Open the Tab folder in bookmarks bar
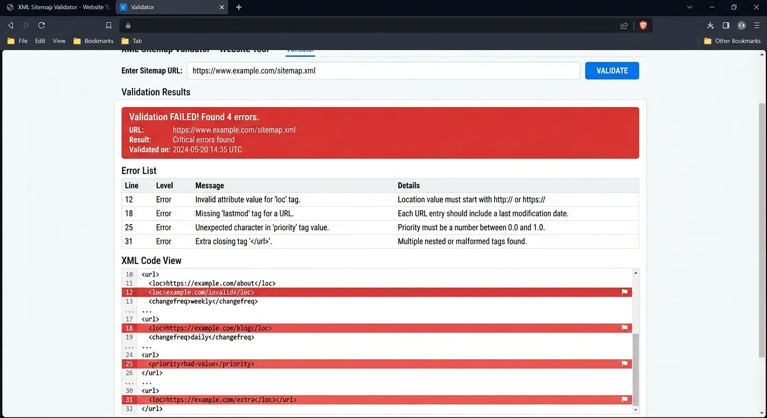The height and width of the screenshot is (418, 767). tap(131, 41)
